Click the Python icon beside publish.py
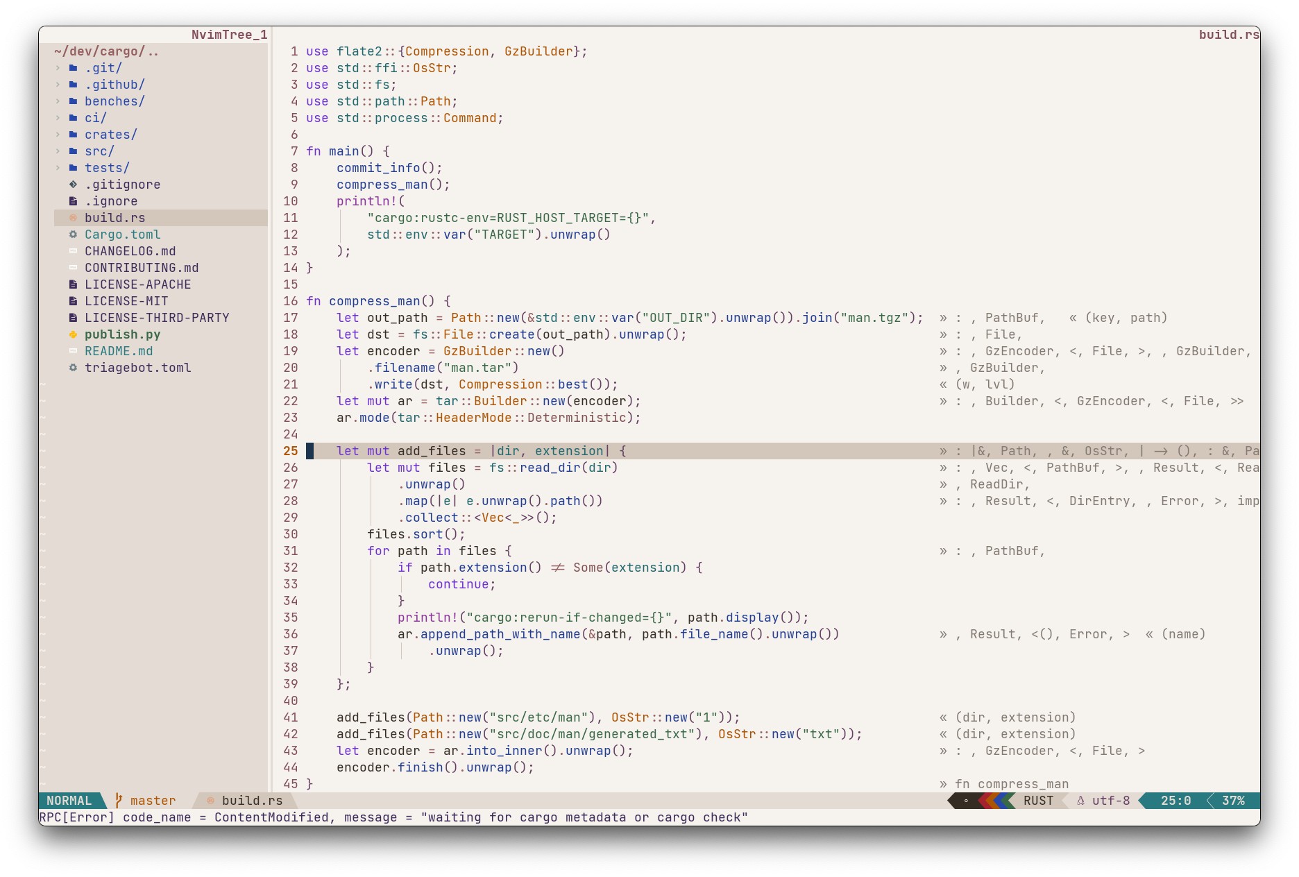This screenshot has height=877, width=1299. tap(73, 334)
